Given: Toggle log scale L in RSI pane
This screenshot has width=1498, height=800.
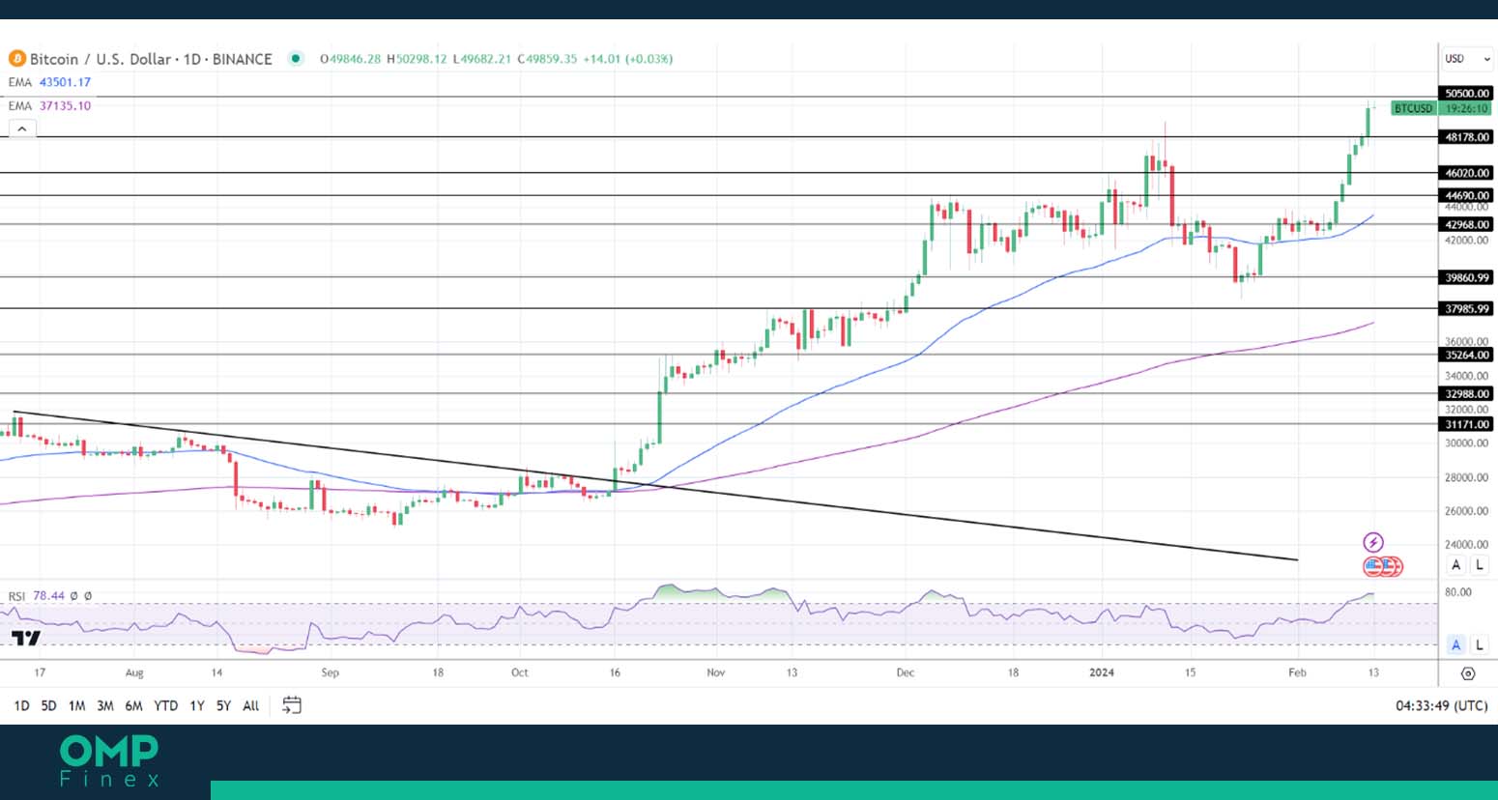Looking at the screenshot, I should 1479,644.
